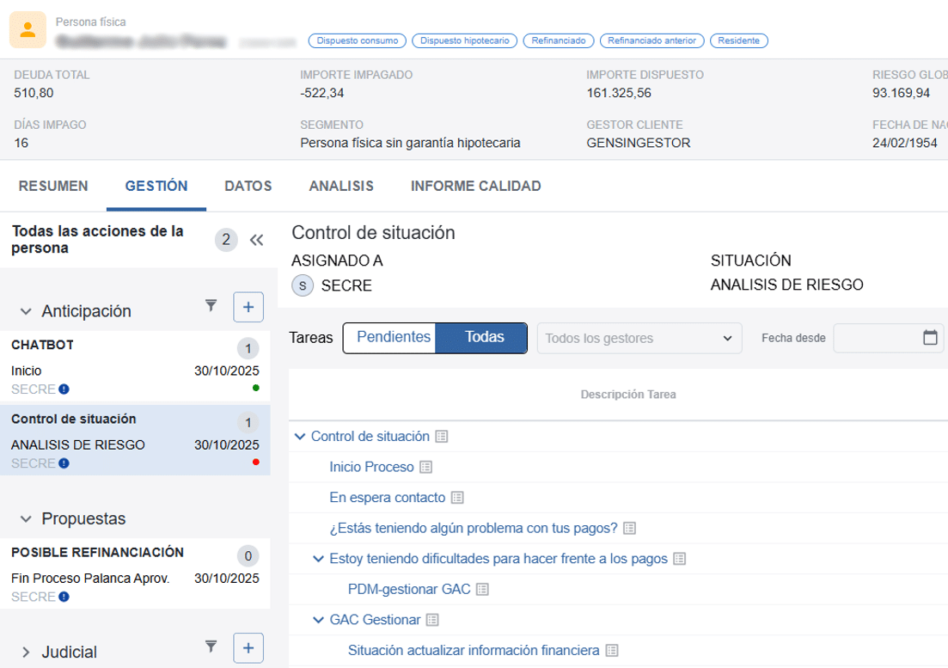
Task: Switch to the RESUMEN tab
Action: 53,186
